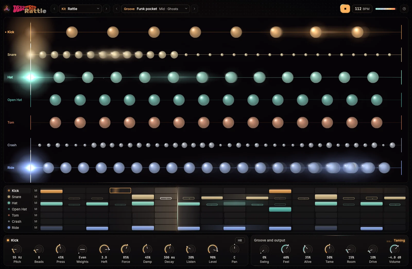Click the Decay knob at 300 ms
This screenshot has width=412, height=269.
tap(169, 249)
